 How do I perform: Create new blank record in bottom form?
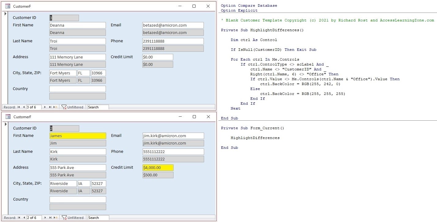click(x=56, y=218)
